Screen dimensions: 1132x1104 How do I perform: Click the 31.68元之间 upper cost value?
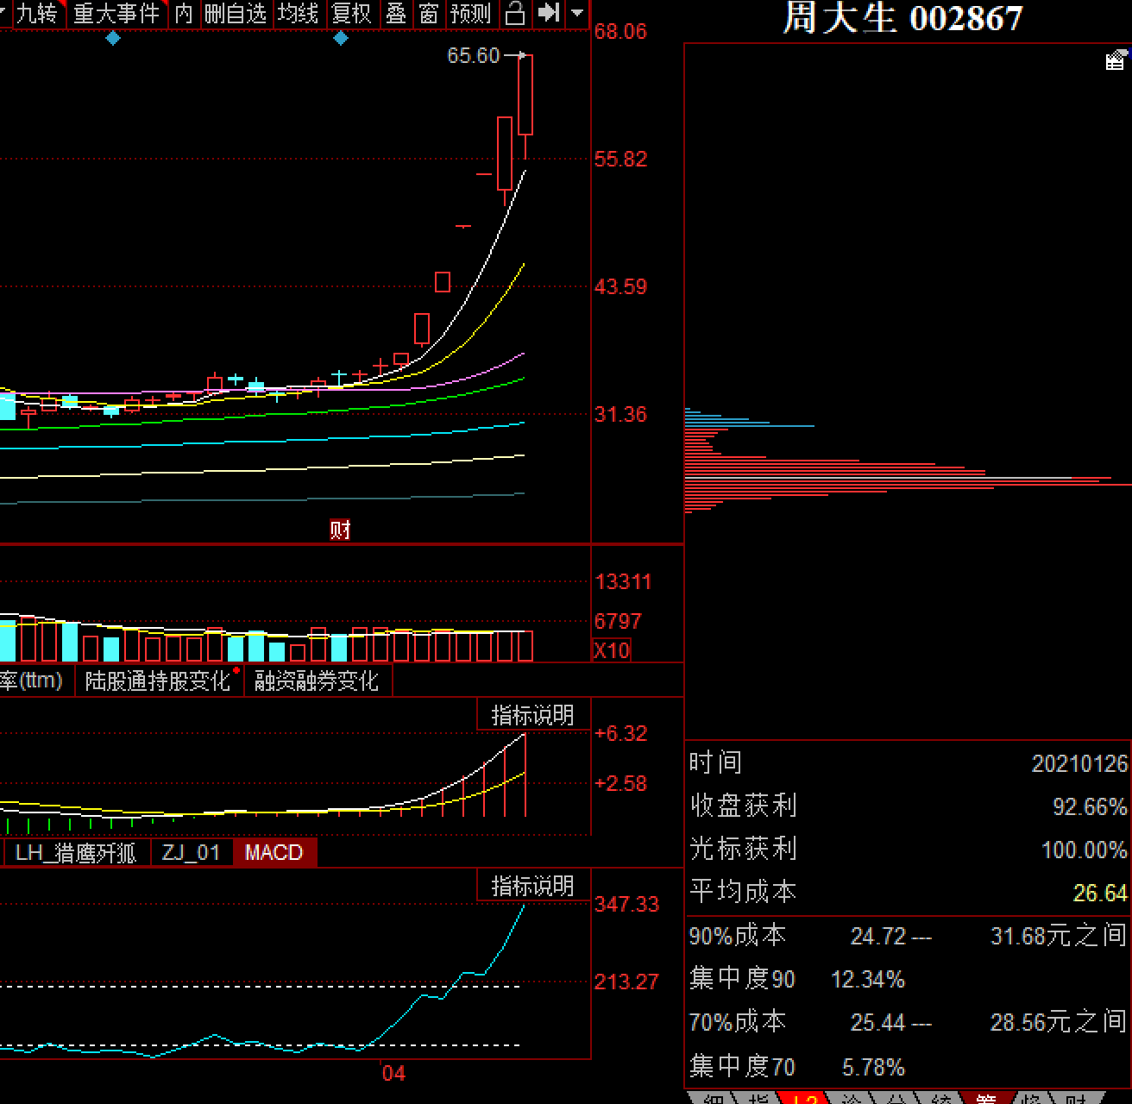[1059, 936]
